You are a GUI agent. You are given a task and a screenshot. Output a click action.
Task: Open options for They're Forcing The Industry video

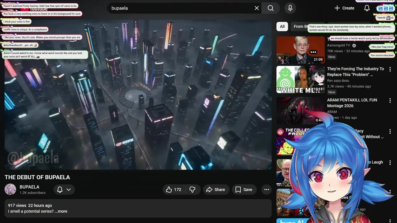click(390, 69)
